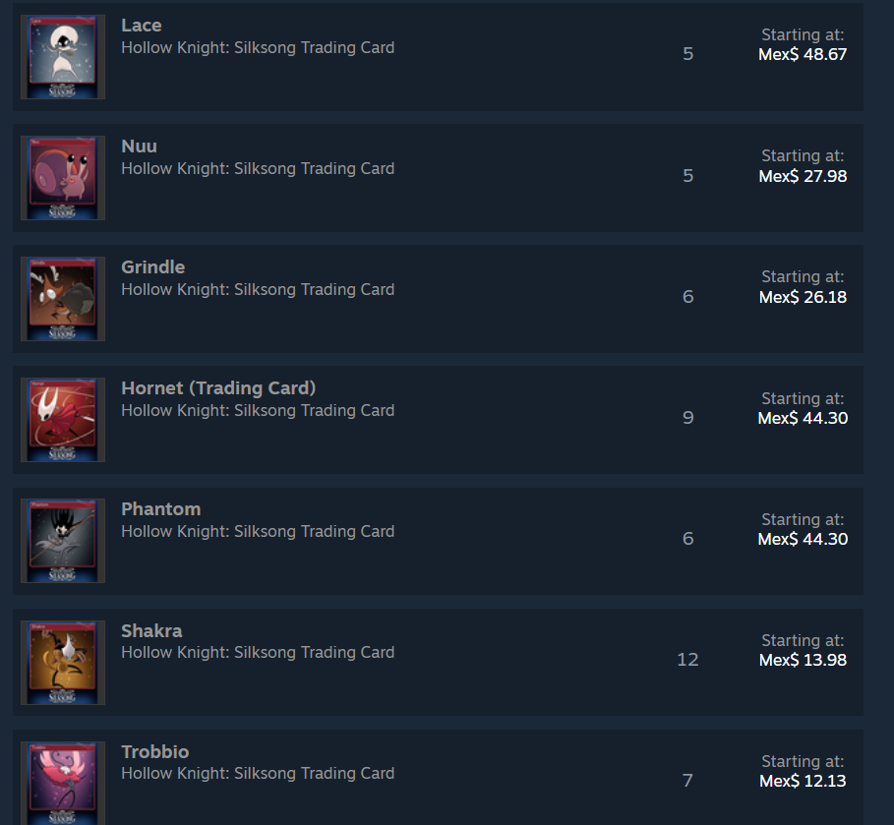
Task: Click the Mex$ 27.98 price for Nuu
Action: pyautogui.click(x=803, y=176)
